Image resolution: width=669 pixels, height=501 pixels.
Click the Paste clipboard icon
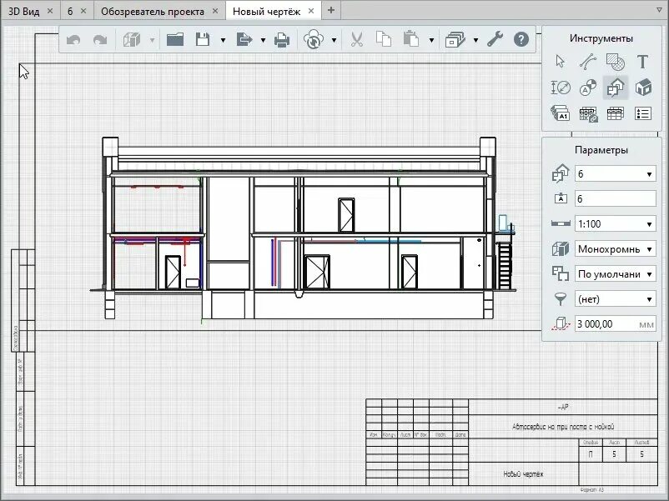(x=411, y=39)
